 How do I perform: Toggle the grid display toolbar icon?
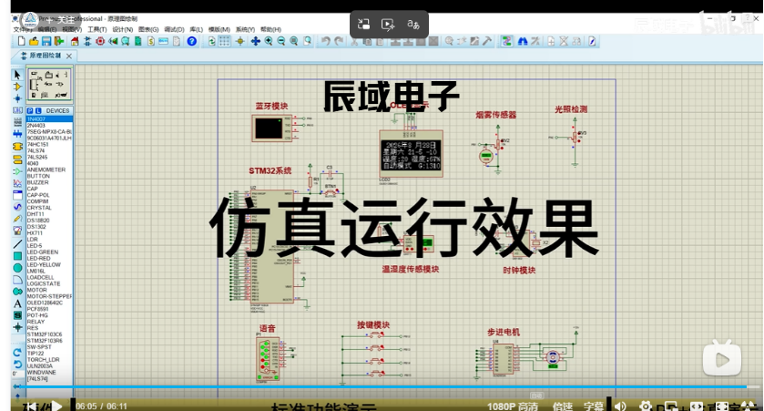click(224, 41)
